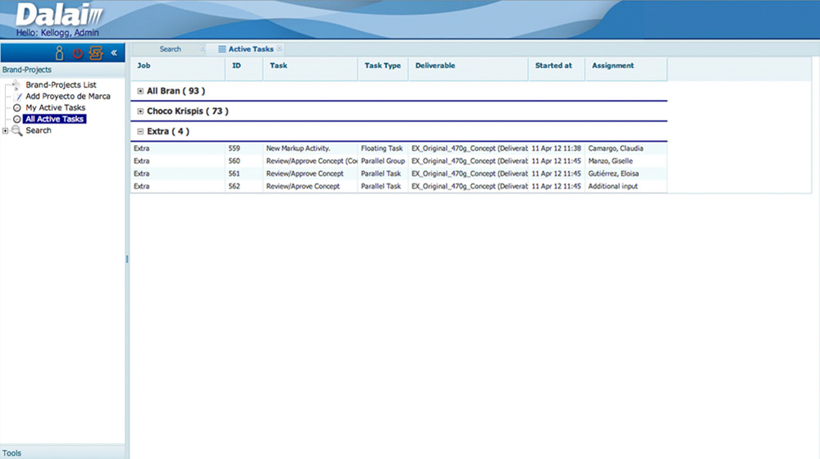Image resolution: width=820 pixels, height=459 pixels.
Task: Sort by the Task Type column header
Action: click(382, 66)
